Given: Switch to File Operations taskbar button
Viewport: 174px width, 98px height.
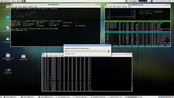Looking at the screenshot, I should point(133,97).
